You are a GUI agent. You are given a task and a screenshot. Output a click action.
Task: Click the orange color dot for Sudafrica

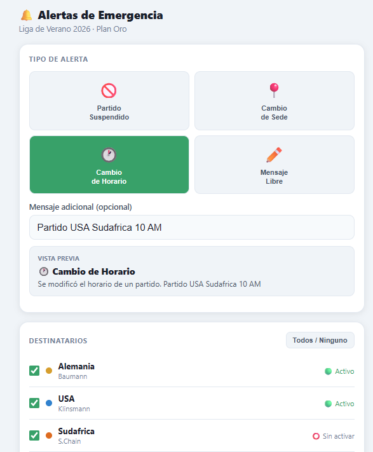tap(49, 435)
